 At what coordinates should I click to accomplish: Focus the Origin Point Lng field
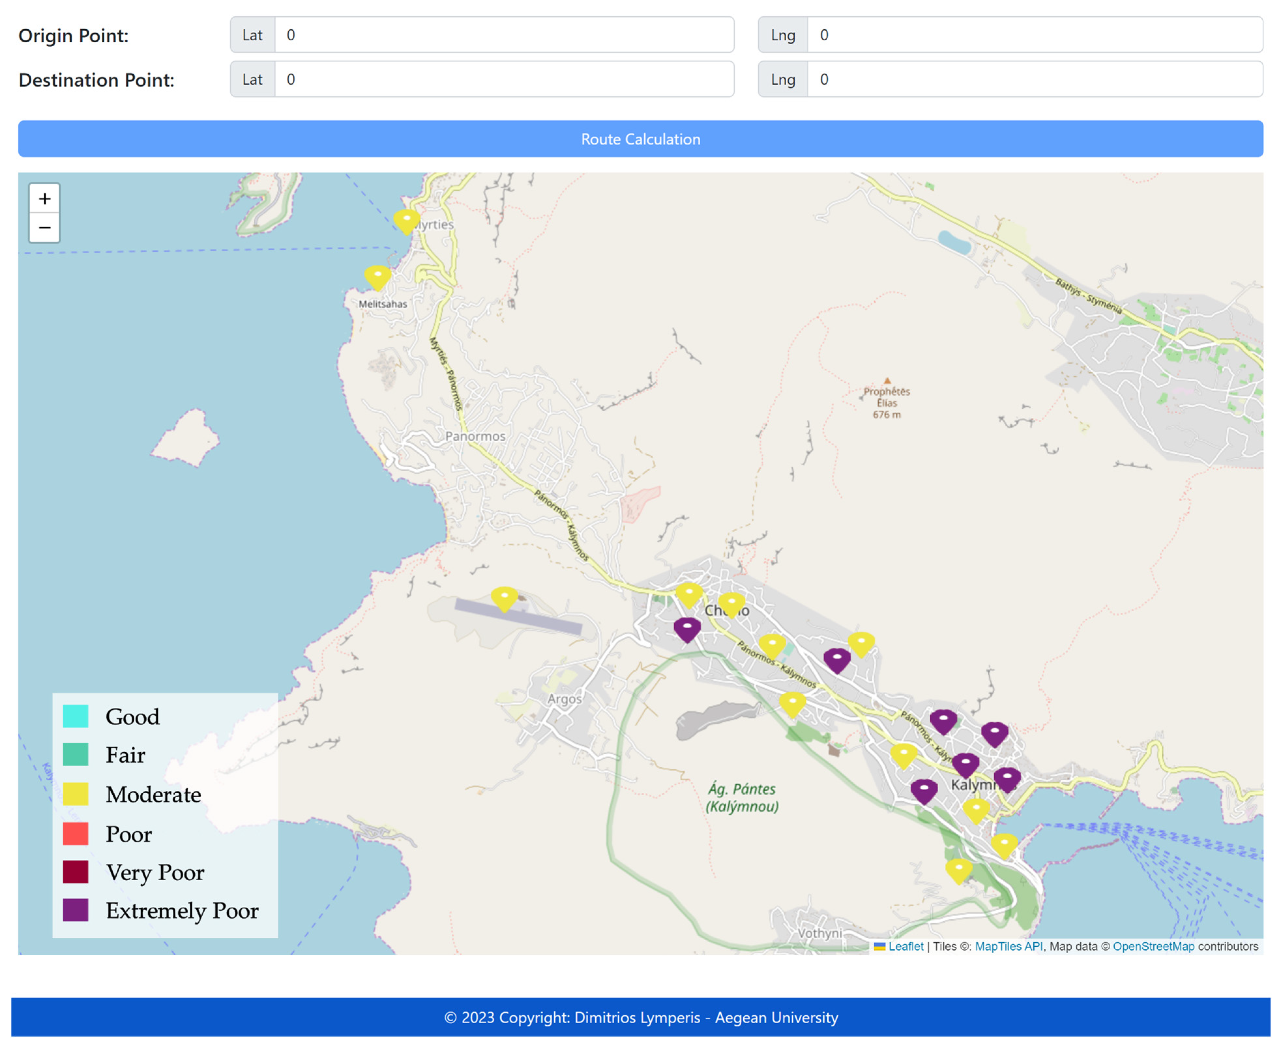[x=1035, y=35]
